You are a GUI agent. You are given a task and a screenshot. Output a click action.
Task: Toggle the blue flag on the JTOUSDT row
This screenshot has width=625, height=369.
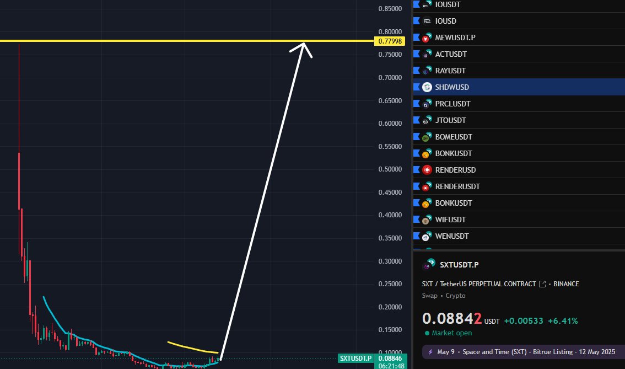[417, 120]
